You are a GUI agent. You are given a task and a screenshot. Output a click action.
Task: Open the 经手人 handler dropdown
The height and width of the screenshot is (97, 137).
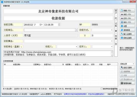pos(112,46)
